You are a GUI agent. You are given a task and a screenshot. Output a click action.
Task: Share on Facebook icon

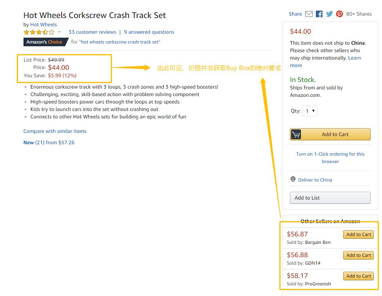pyautogui.click(x=319, y=14)
